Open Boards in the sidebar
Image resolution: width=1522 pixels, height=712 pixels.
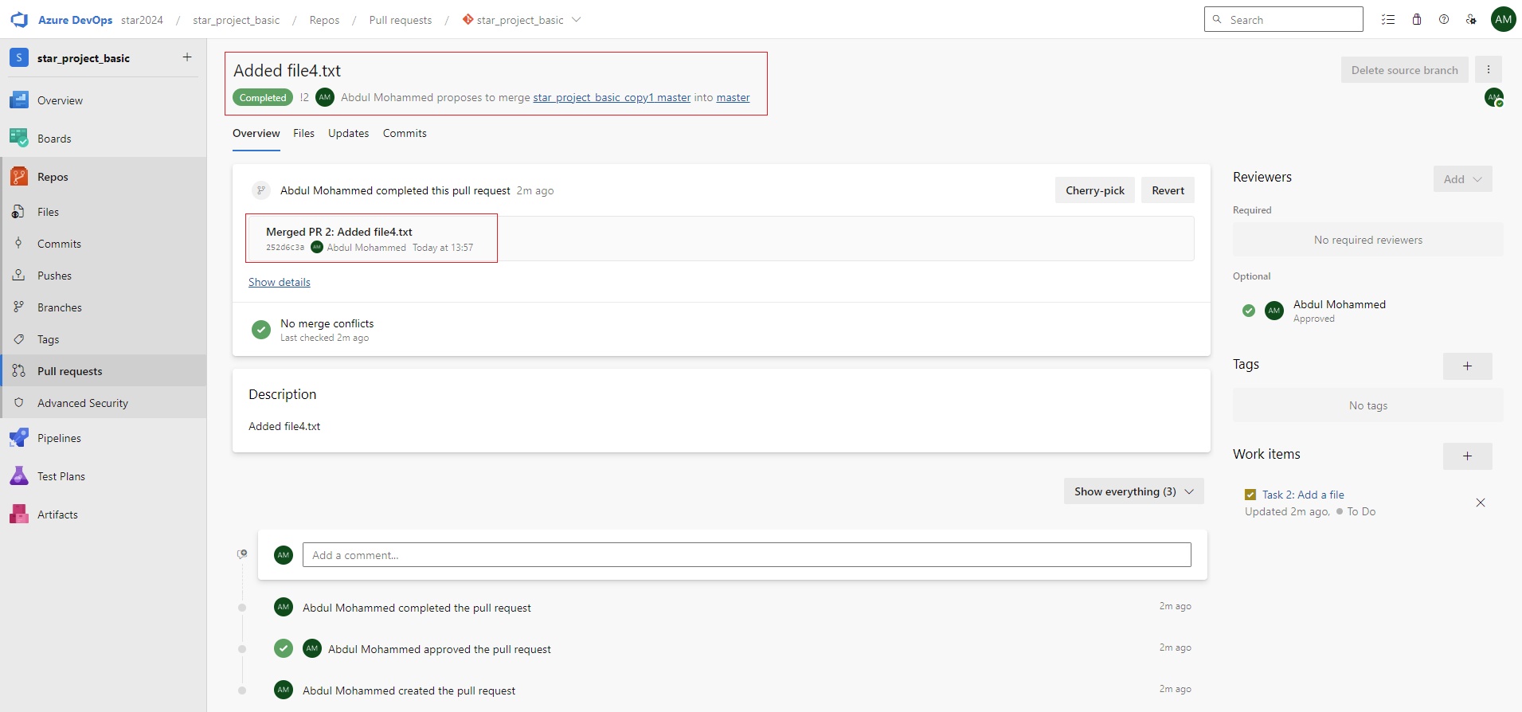pyautogui.click(x=104, y=139)
